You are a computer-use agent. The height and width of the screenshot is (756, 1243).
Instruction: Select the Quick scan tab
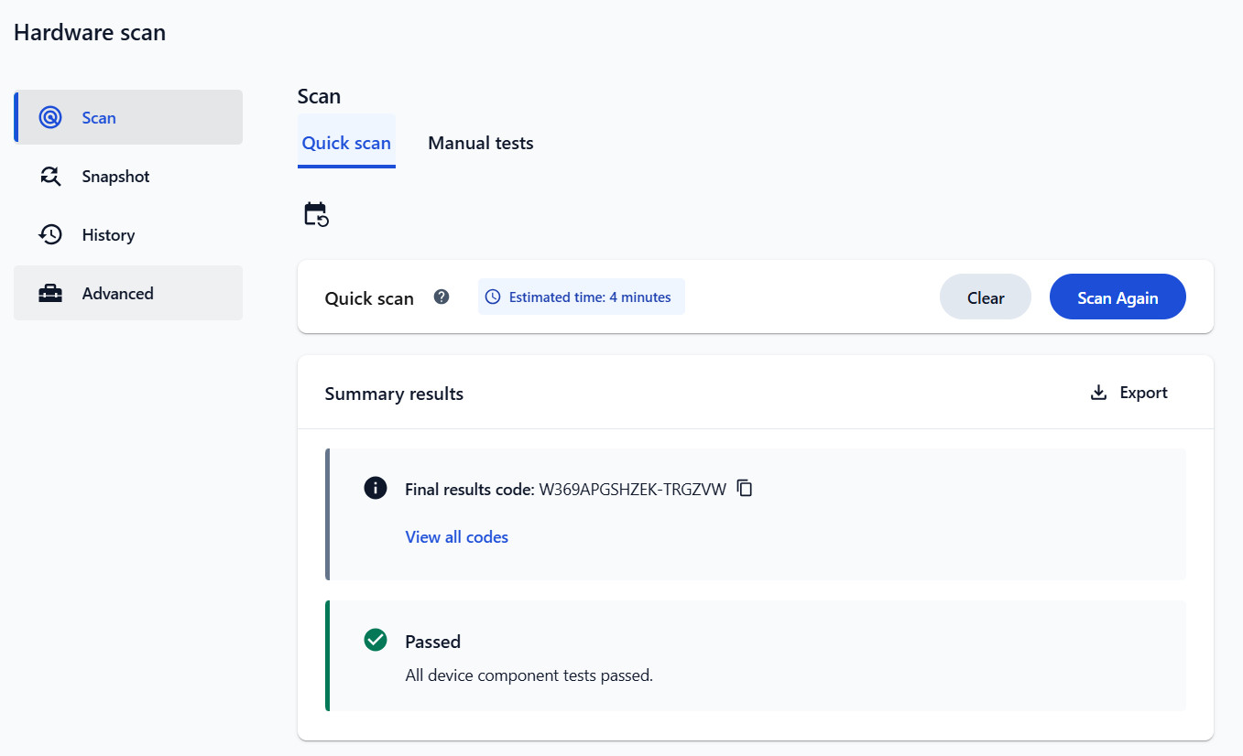click(346, 143)
